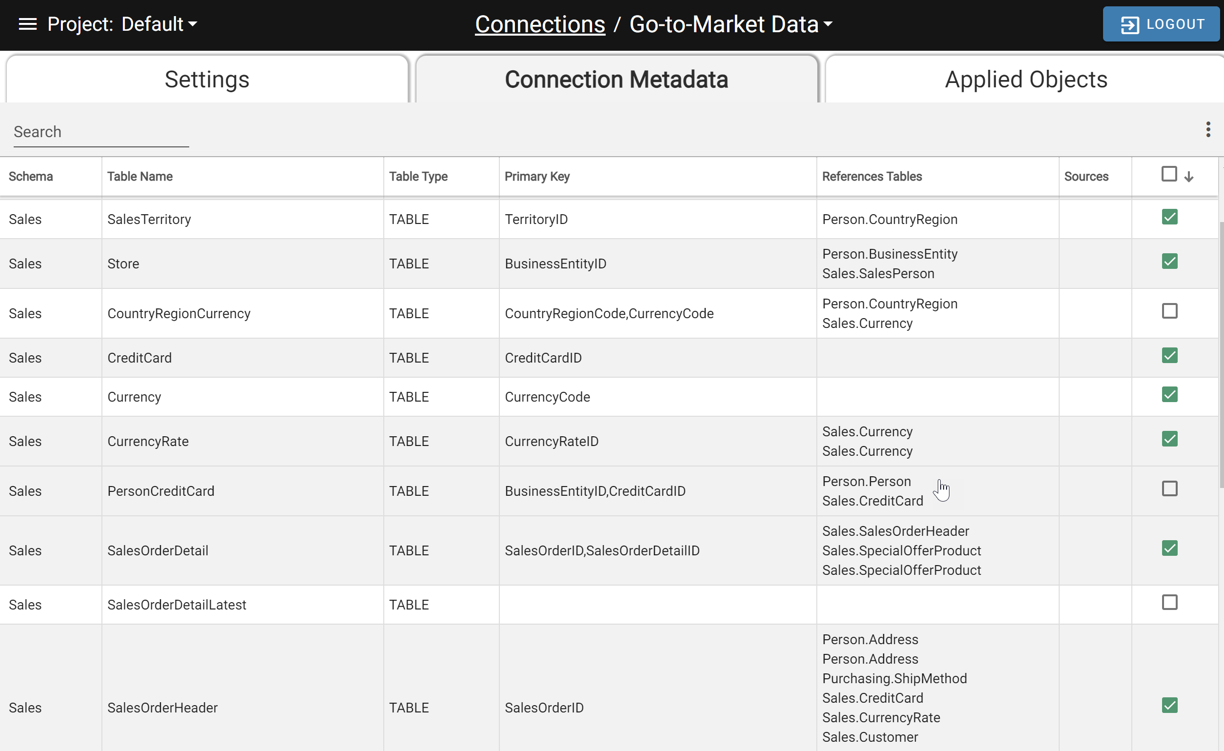Click the CountryRegionCurrency table name
Image resolution: width=1224 pixels, height=751 pixels.
click(179, 314)
